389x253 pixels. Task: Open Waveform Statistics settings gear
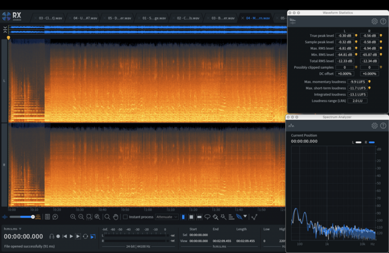click(x=374, y=21)
